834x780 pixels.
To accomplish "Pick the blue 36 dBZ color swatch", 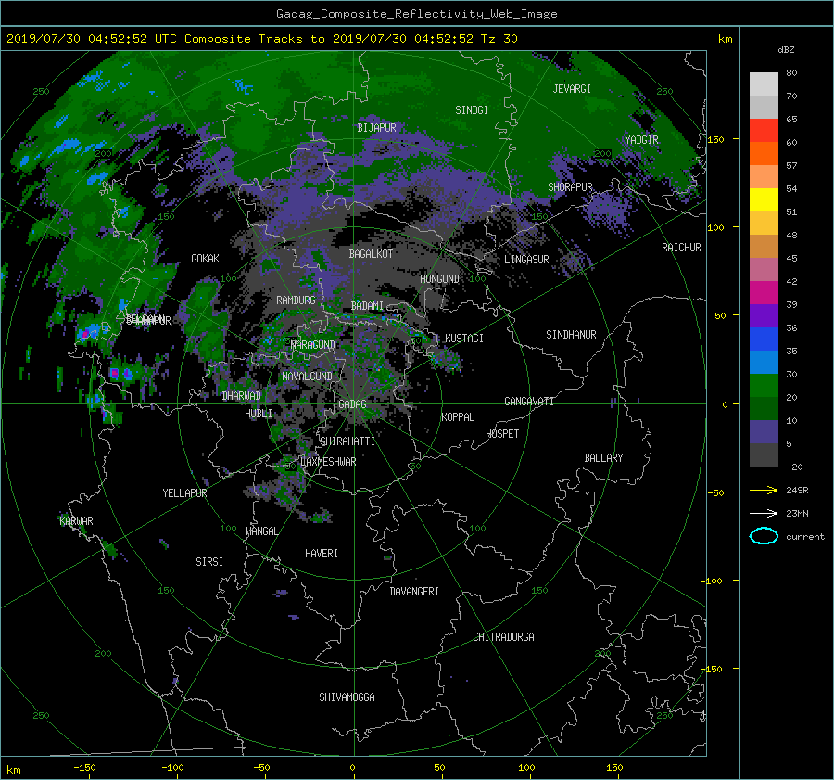I will click(x=764, y=339).
